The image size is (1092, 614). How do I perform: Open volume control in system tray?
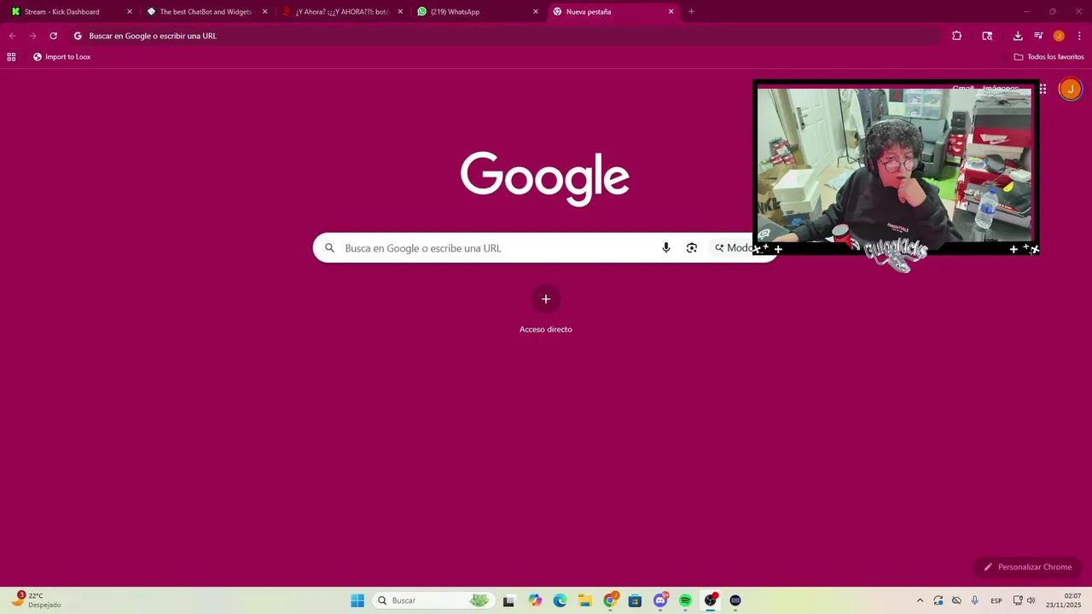click(x=1031, y=600)
